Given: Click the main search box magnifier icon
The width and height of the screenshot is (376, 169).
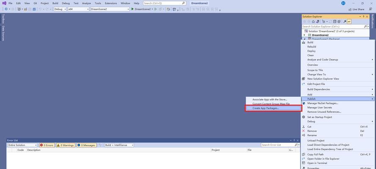Looking at the screenshot, I should click(183, 3).
